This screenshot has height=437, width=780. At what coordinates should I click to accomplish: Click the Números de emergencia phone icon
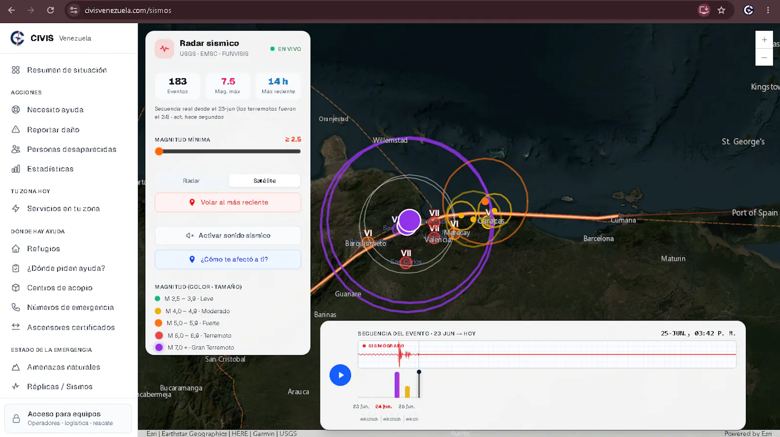[x=16, y=307]
